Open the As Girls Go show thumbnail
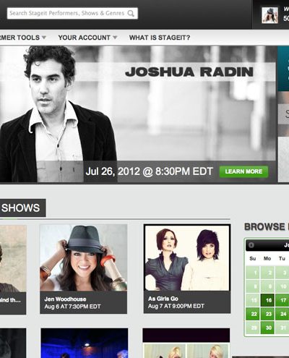 pos(187,257)
